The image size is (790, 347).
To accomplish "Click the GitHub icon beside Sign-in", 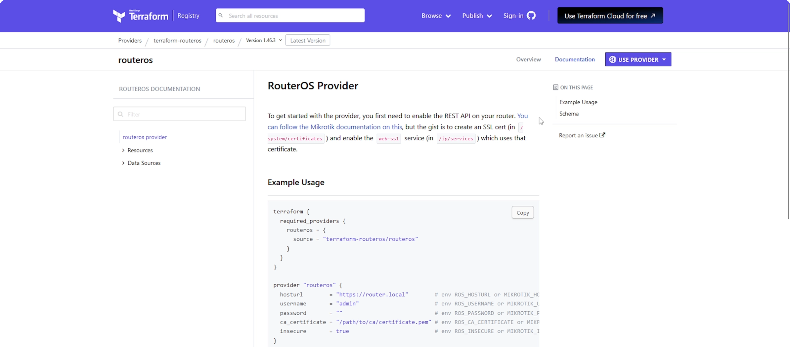I will click(531, 16).
